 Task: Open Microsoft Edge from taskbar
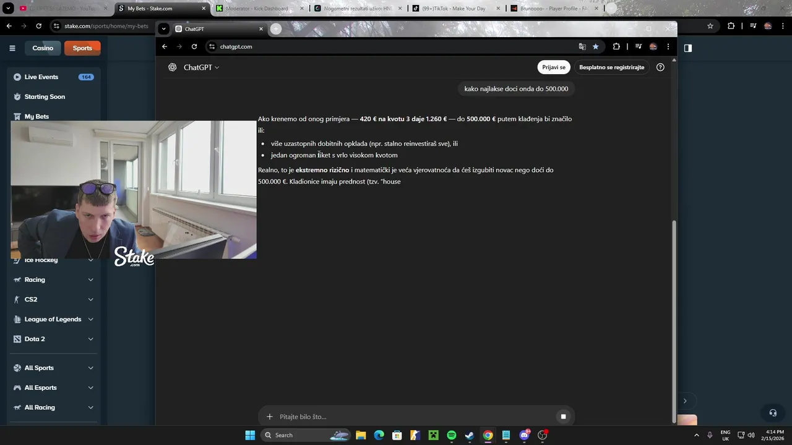pos(379,435)
